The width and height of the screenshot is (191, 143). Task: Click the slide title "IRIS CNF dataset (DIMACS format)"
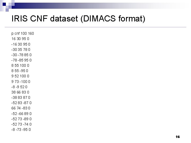[x=78, y=19]
